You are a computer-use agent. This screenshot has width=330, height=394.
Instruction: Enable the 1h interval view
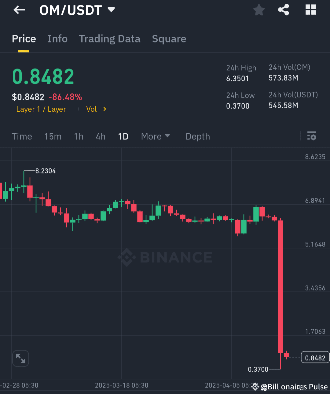(x=79, y=136)
